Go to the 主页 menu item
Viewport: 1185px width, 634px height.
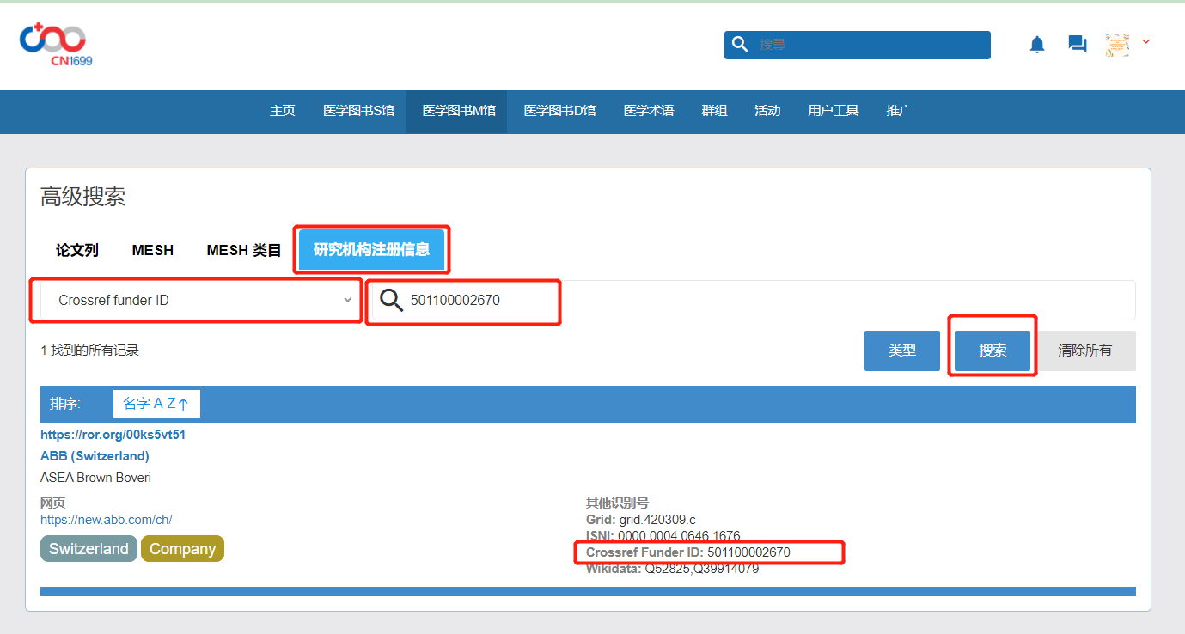pos(282,111)
